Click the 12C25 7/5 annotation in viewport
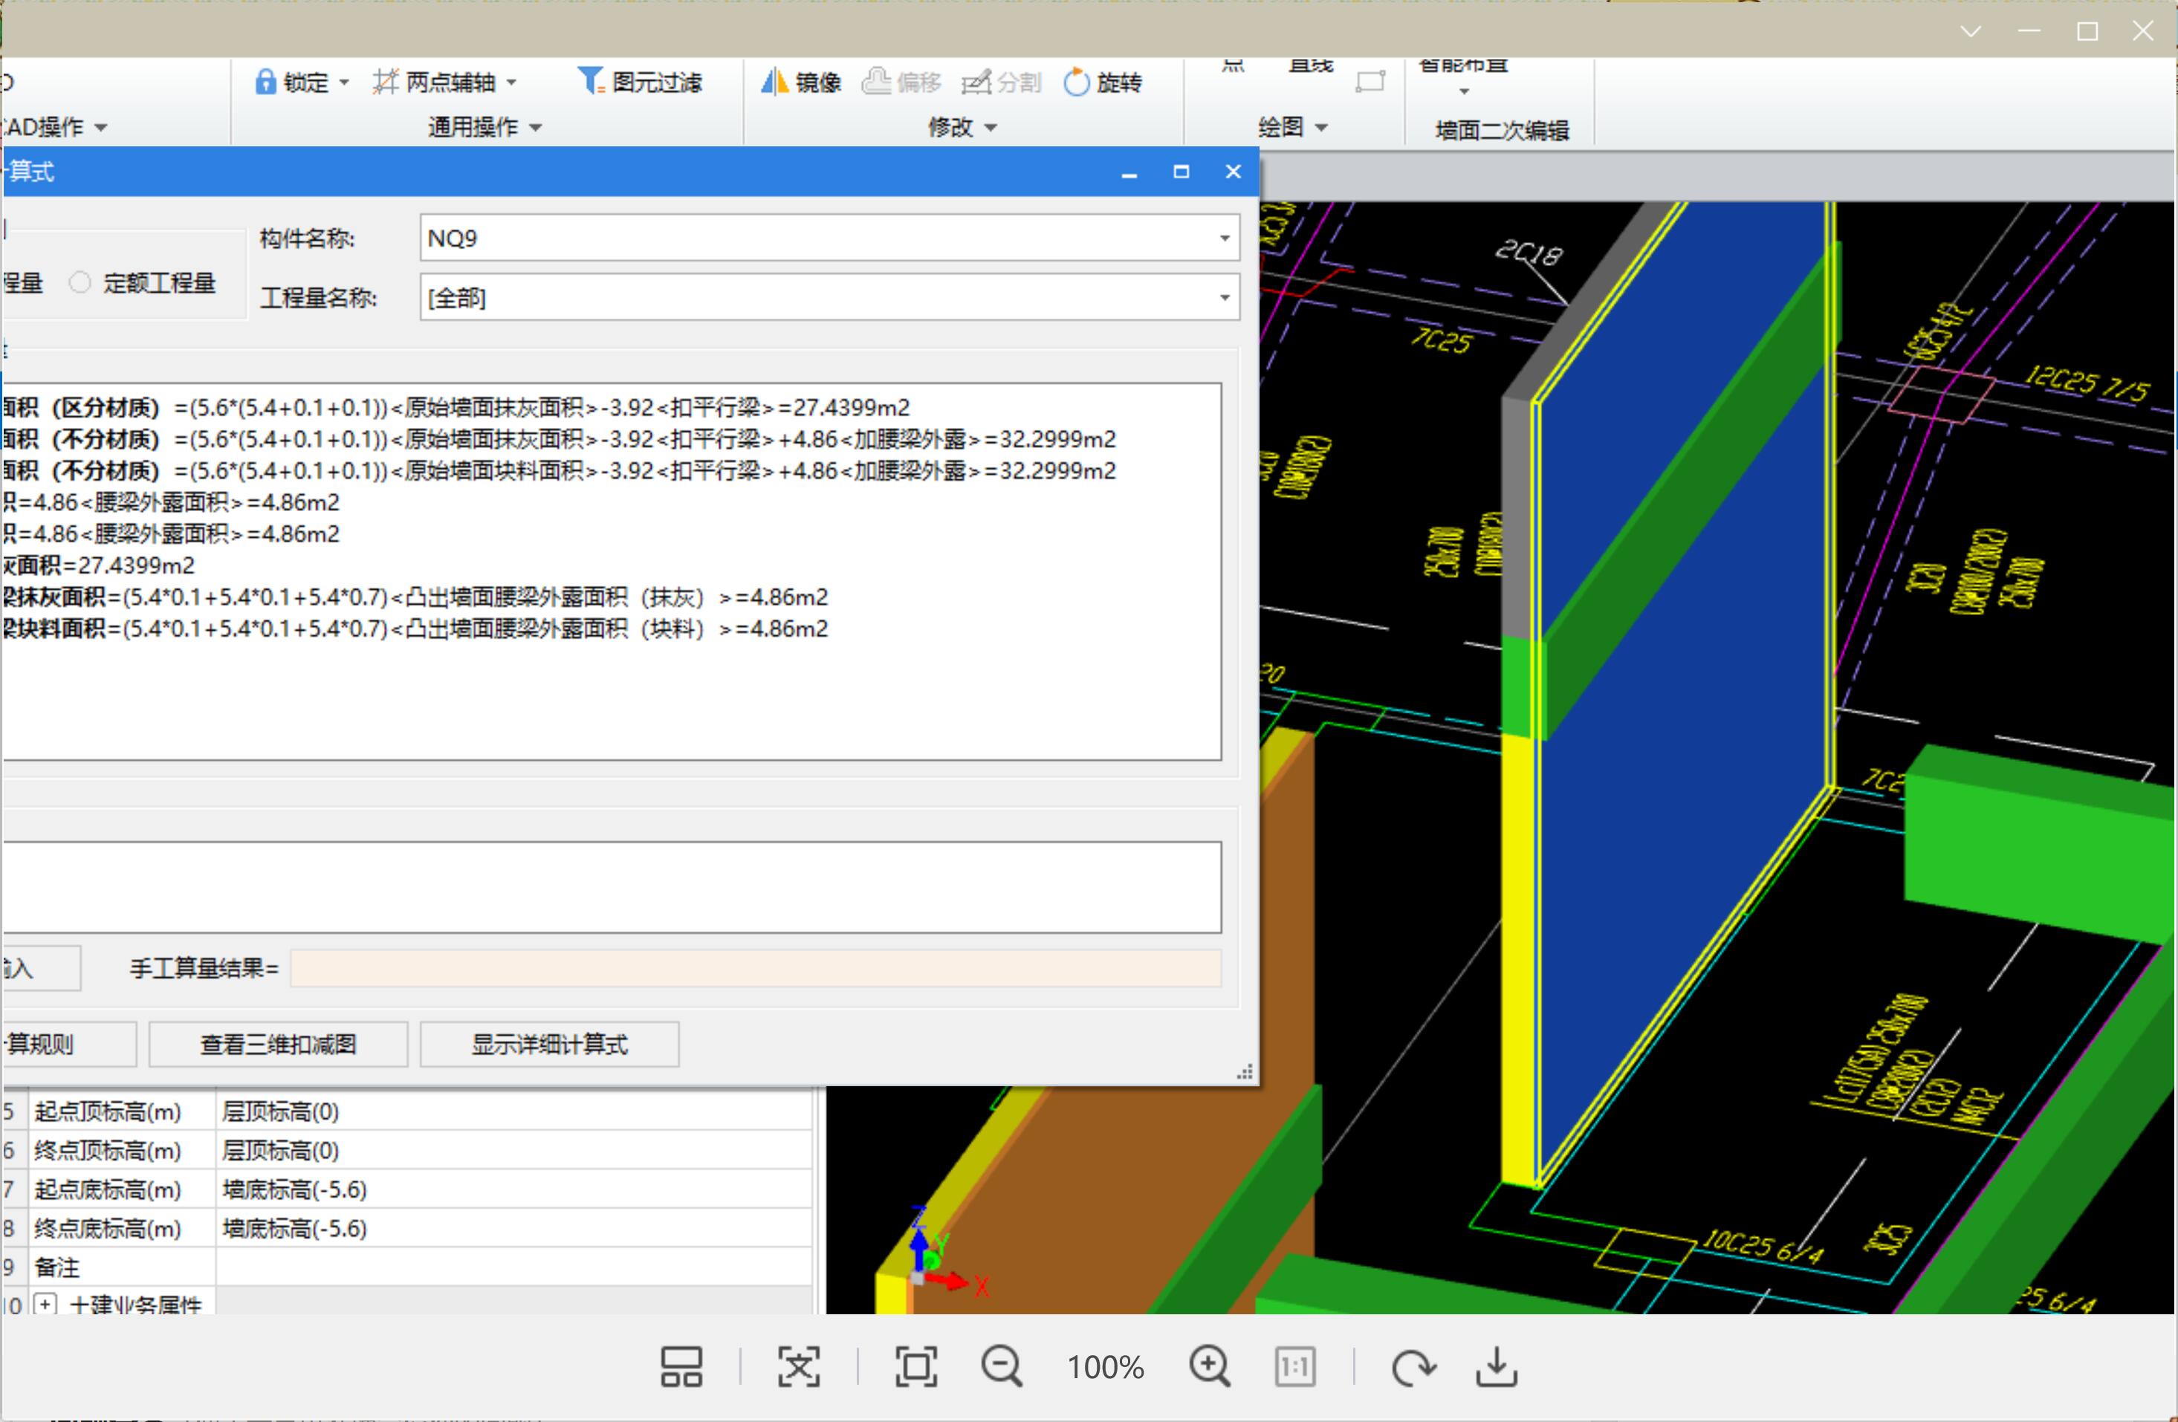The height and width of the screenshot is (1422, 2178). (x=2086, y=383)
